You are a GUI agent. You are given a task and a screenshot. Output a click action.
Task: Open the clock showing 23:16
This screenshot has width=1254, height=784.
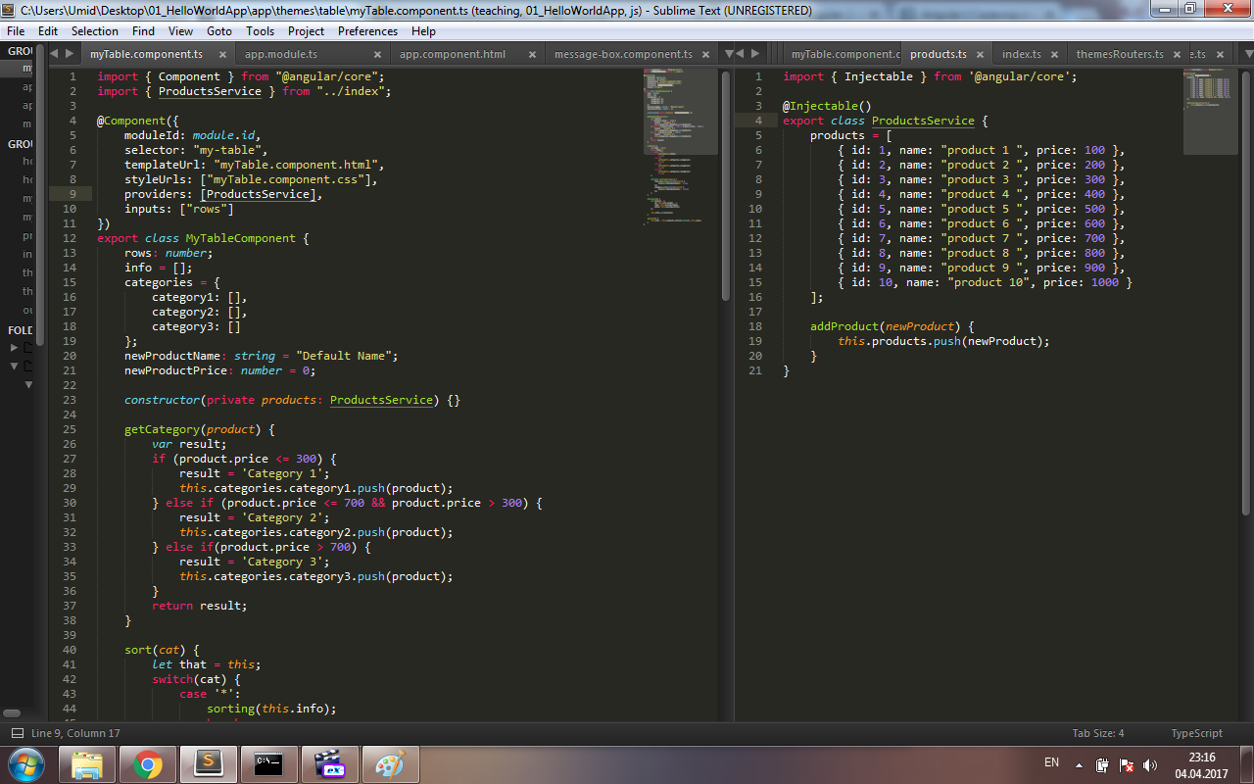point(1201,764)
